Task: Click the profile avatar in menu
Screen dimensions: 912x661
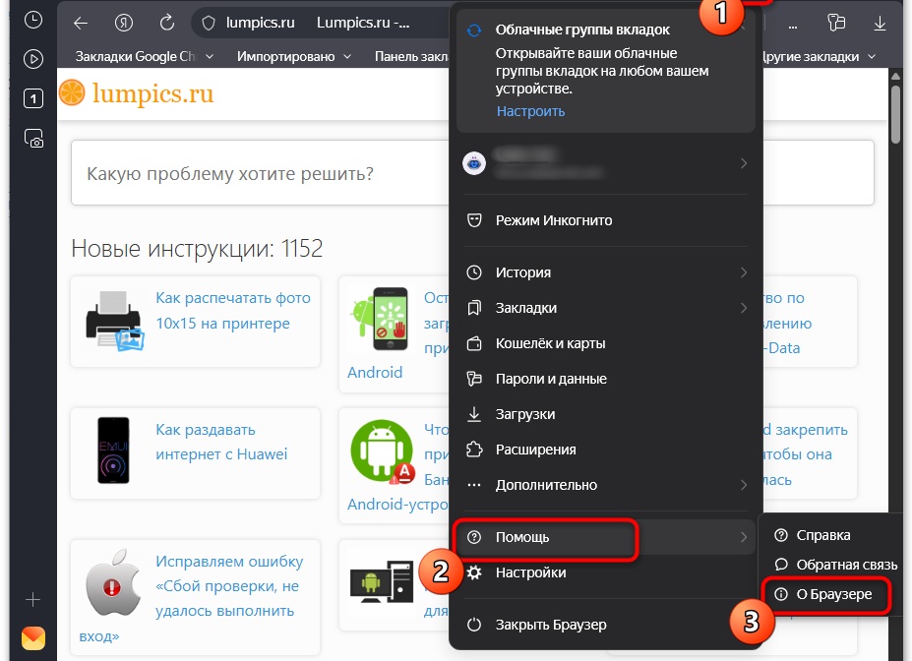Action: click(x=474, y=163)
